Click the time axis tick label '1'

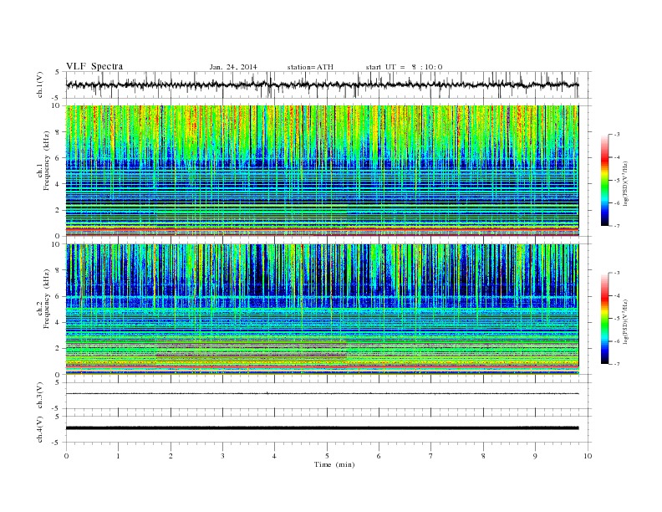click(118, 456)
